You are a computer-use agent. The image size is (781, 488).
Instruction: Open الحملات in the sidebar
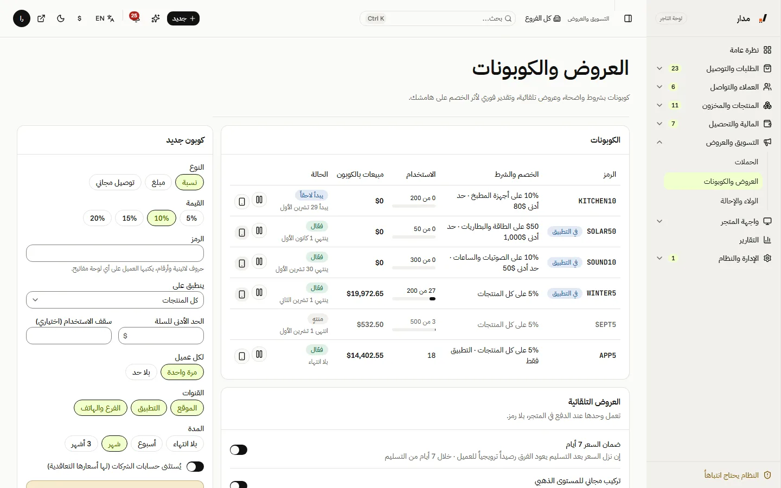[x=714, y=162]
